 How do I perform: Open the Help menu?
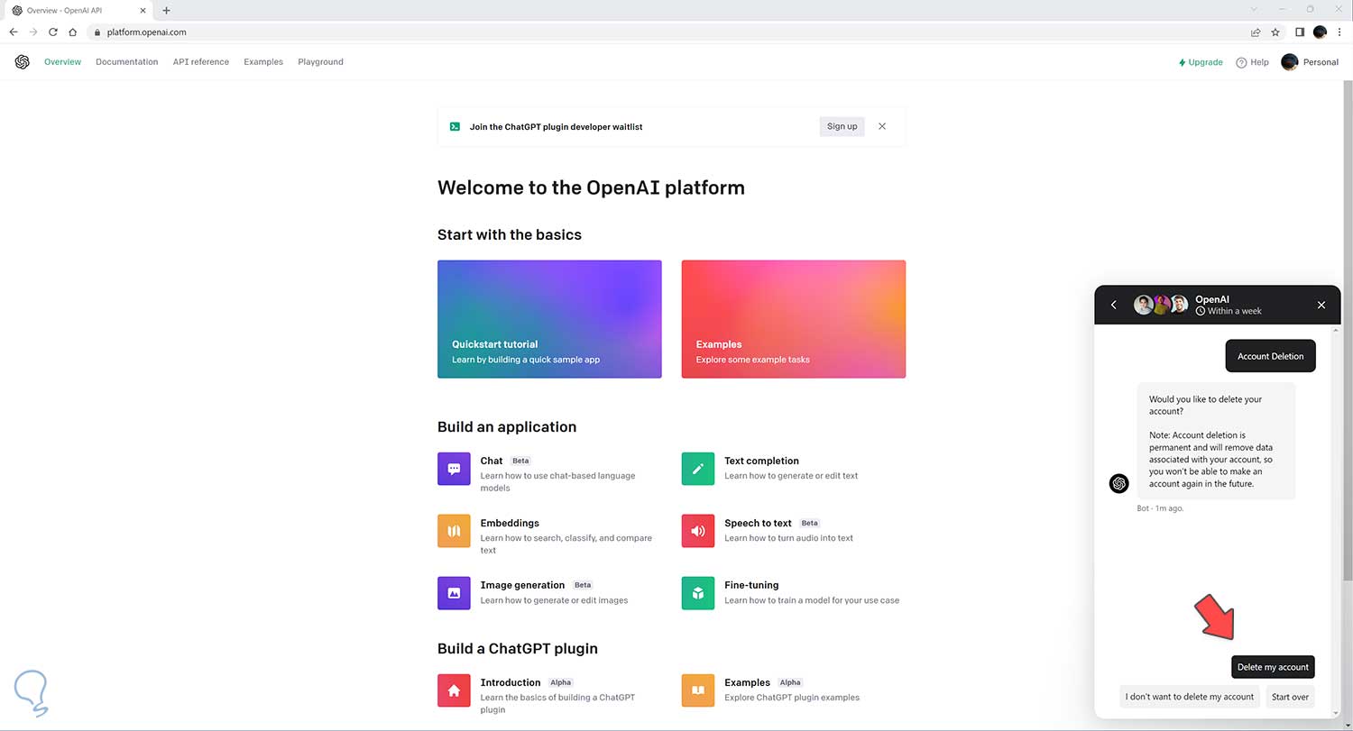click(1252, 62)
